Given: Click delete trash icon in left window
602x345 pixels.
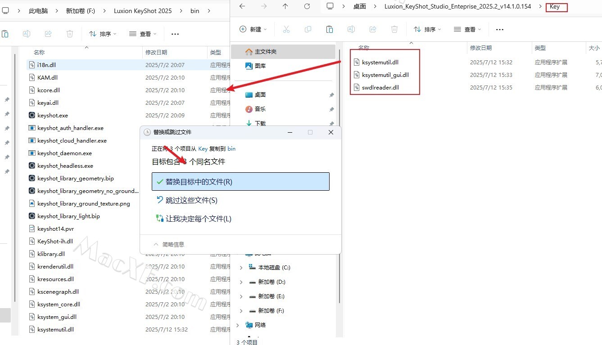Looking at the screenshot, I should click(70, 34).
